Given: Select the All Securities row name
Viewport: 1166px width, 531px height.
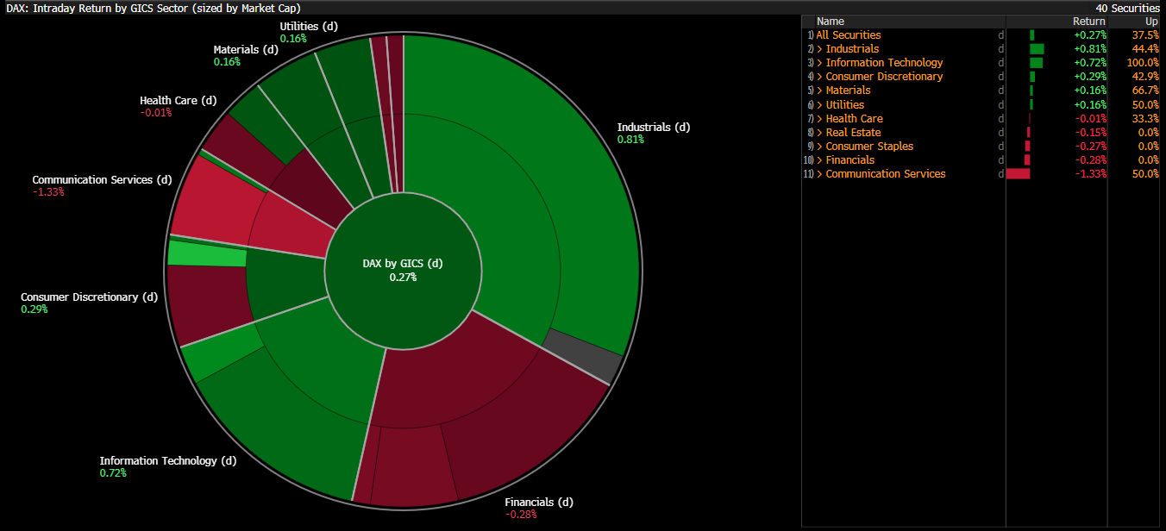Looking at the screenshot, I should pyautogui.click(x=849, y=35).
